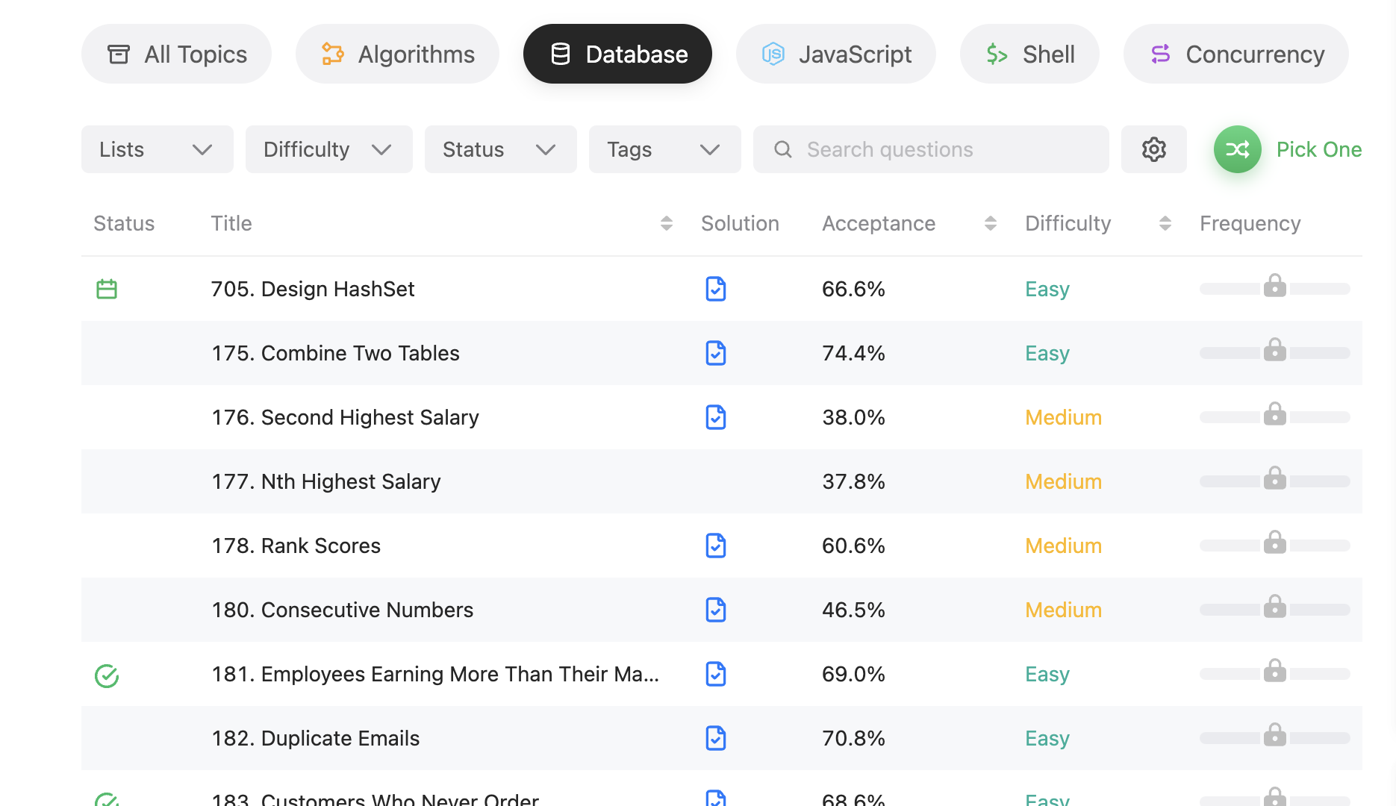Screen dimensions: 1396x806
Task: Click frequency lock for Duplicate Emails
Action: click(x=1274, y=734)
